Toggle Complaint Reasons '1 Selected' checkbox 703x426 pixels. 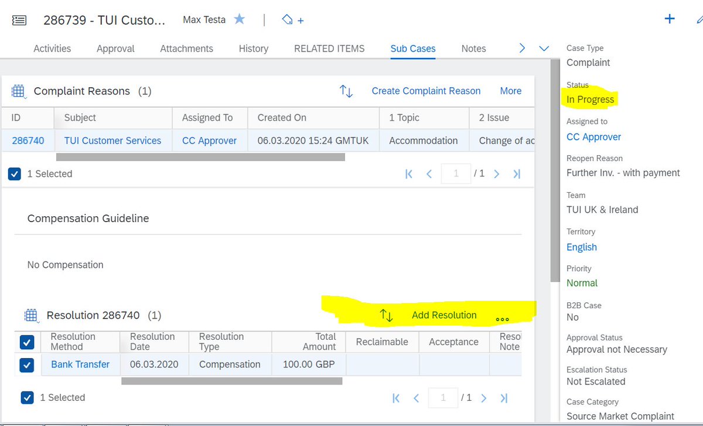pos(15,174)
